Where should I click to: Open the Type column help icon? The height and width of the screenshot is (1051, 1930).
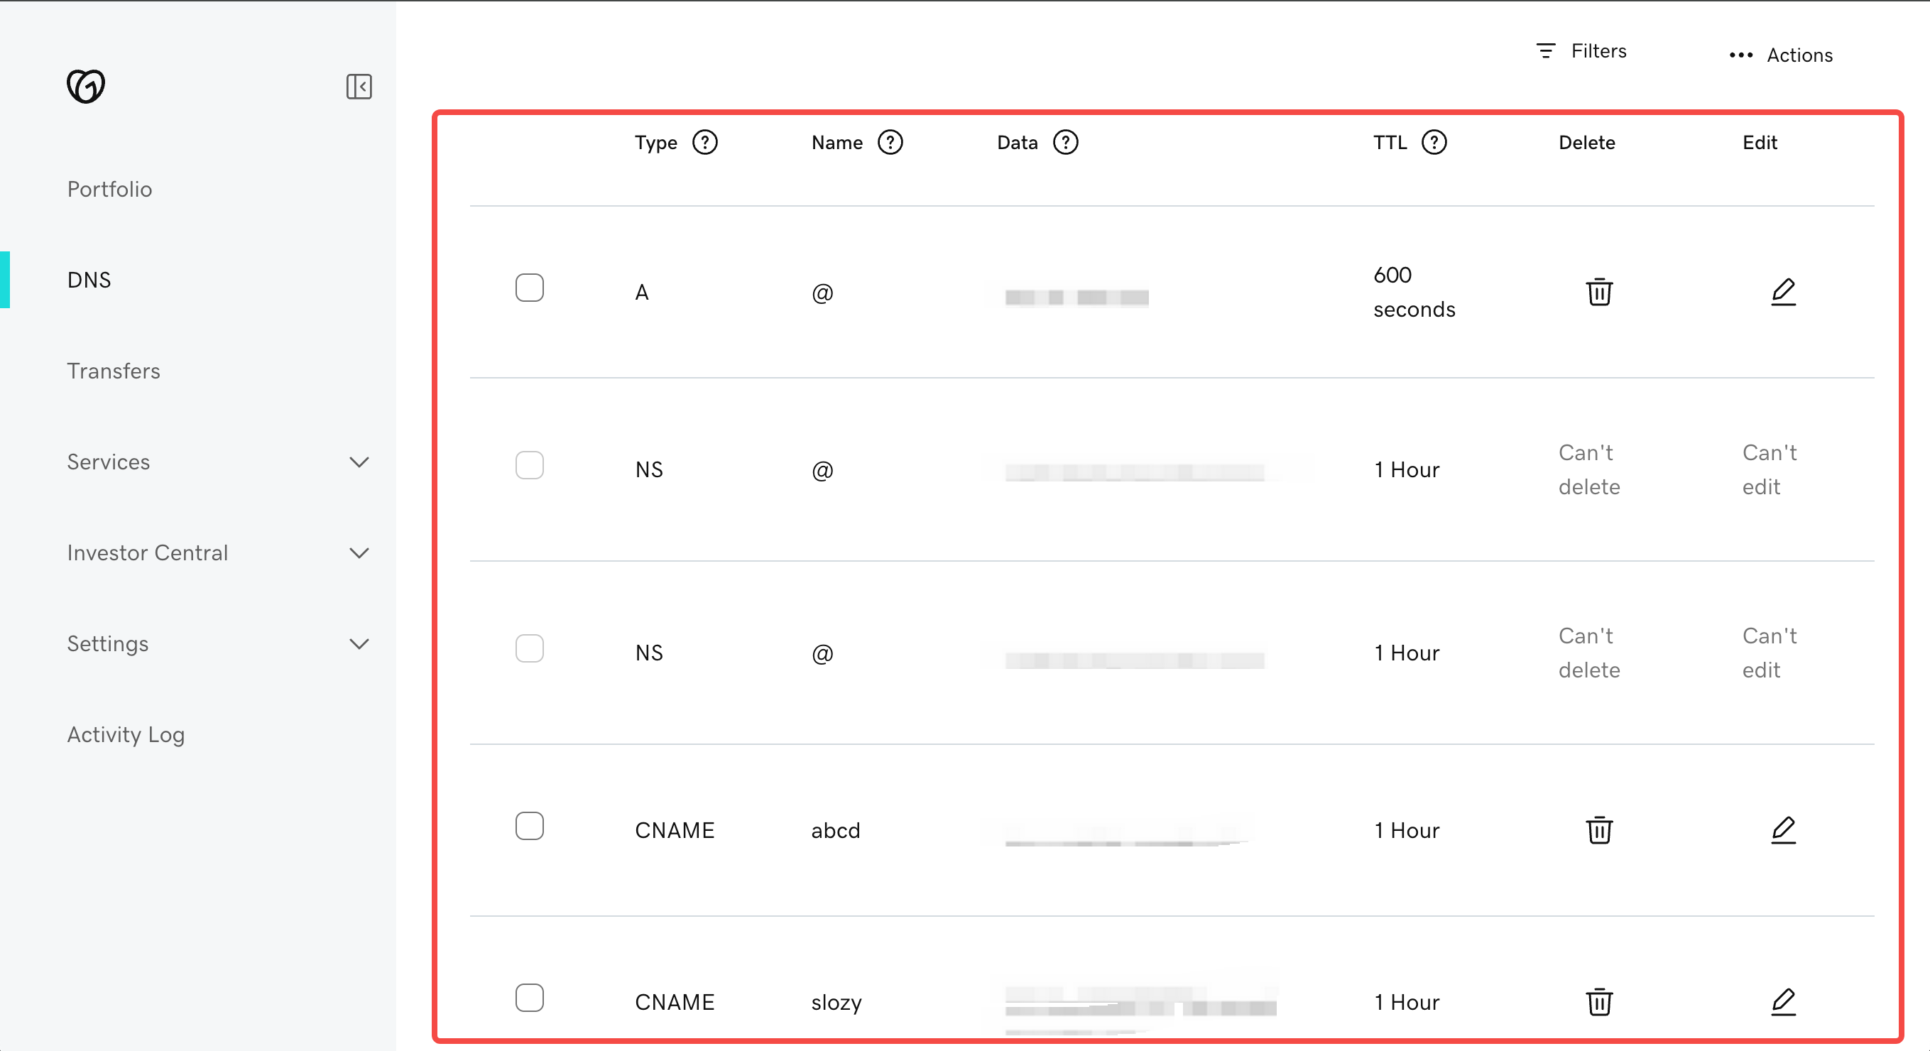point(704,142)
